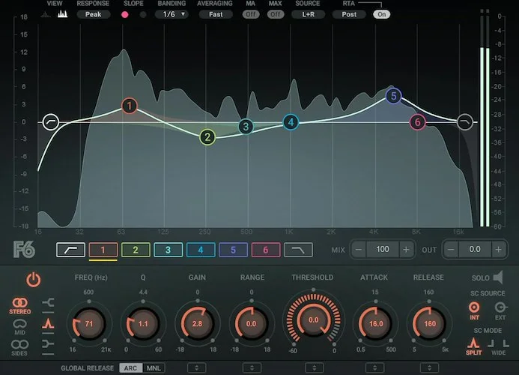Select the low-pass filter band button

click(x=297, y=250)
